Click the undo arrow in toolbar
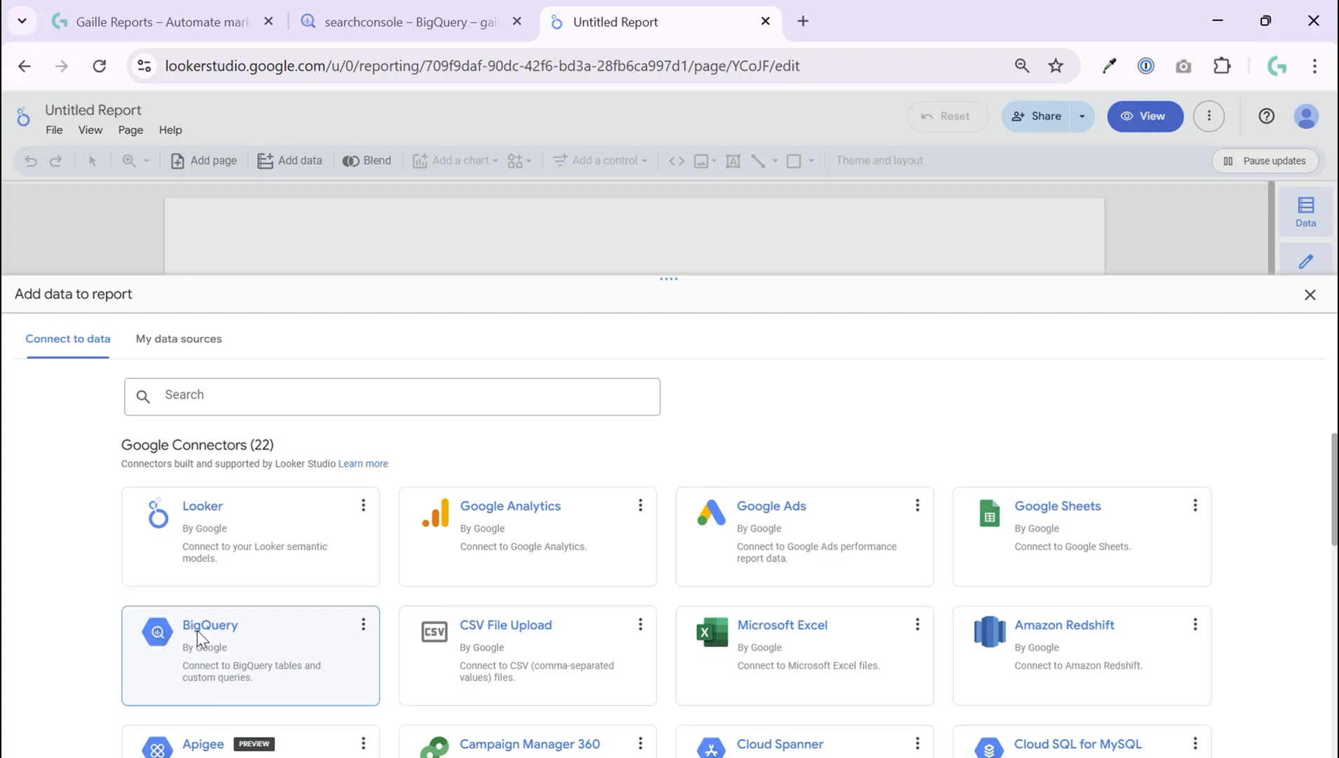 click(31, 161)
